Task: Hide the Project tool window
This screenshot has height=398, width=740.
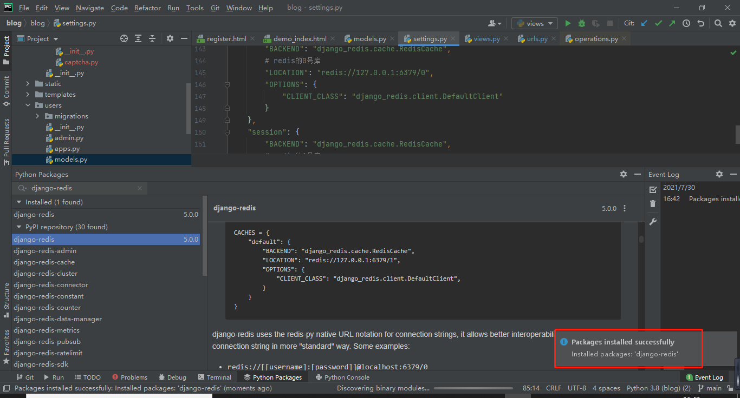Action: pos(184,38)
